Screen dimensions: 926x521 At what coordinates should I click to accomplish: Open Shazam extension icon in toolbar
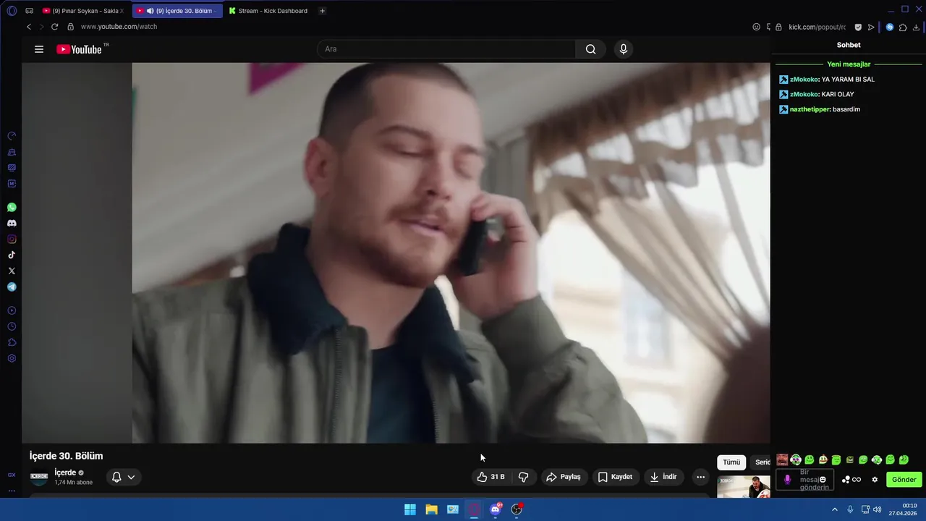coord(890,27)
